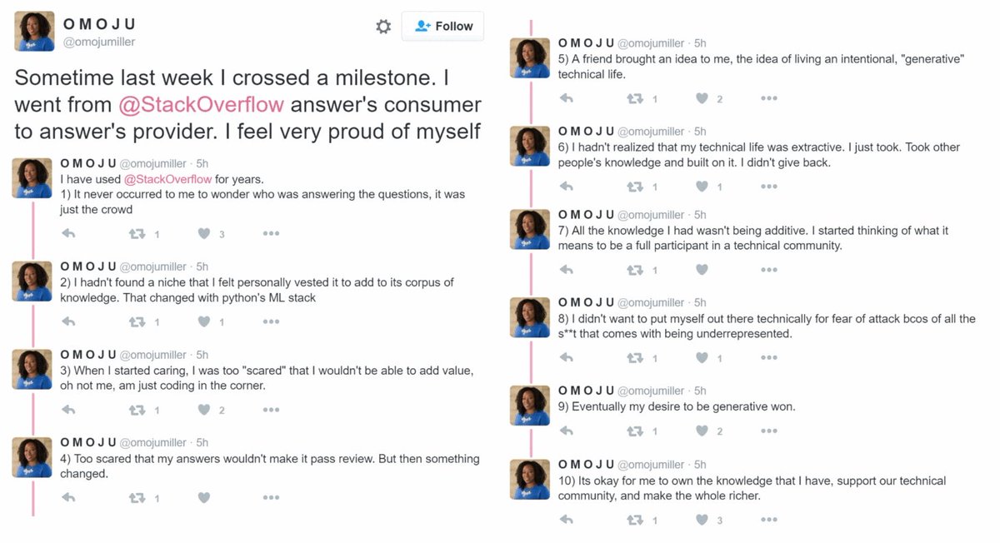
Task: Reply to tweet 8 about fear of attack
Action: pos(567,358)
